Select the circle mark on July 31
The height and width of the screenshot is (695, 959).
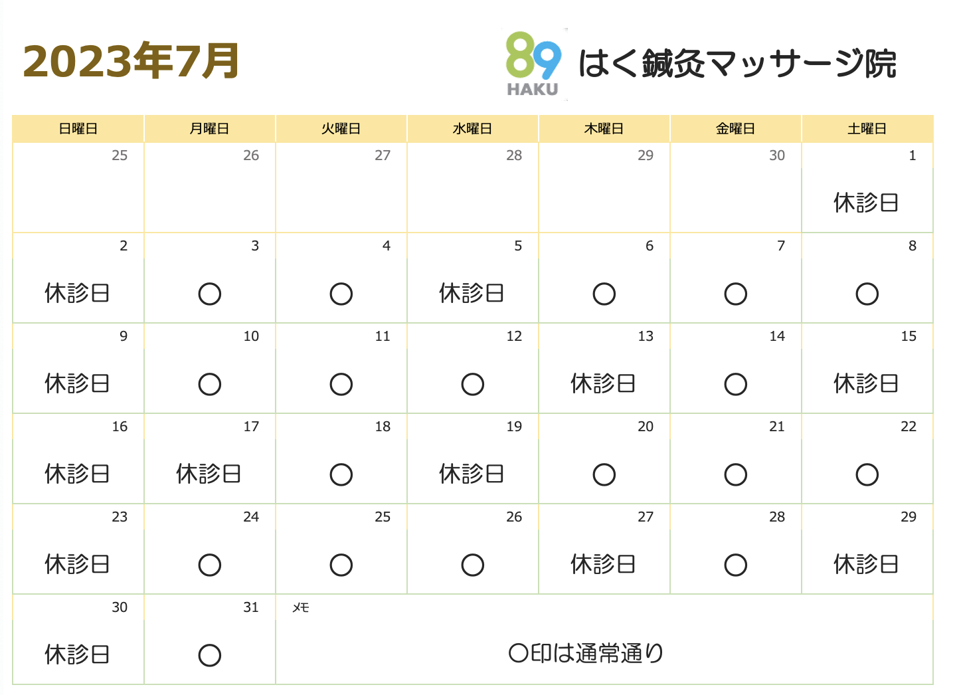tap(210, 655)
